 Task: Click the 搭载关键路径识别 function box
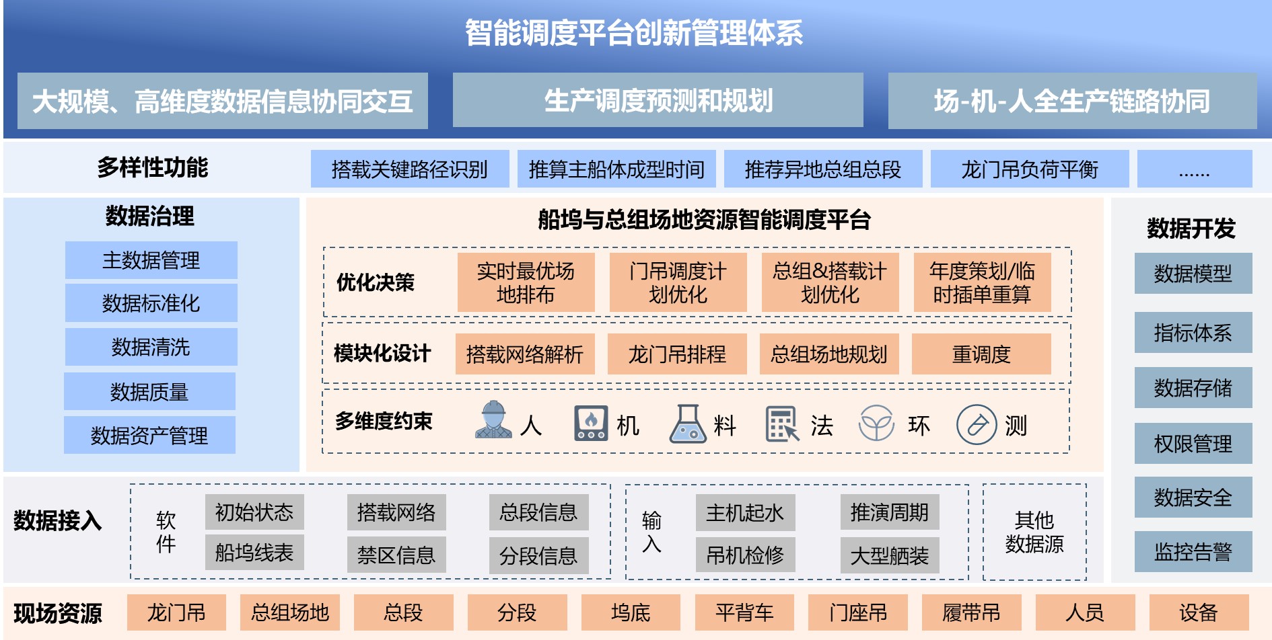tap(409, 169)
